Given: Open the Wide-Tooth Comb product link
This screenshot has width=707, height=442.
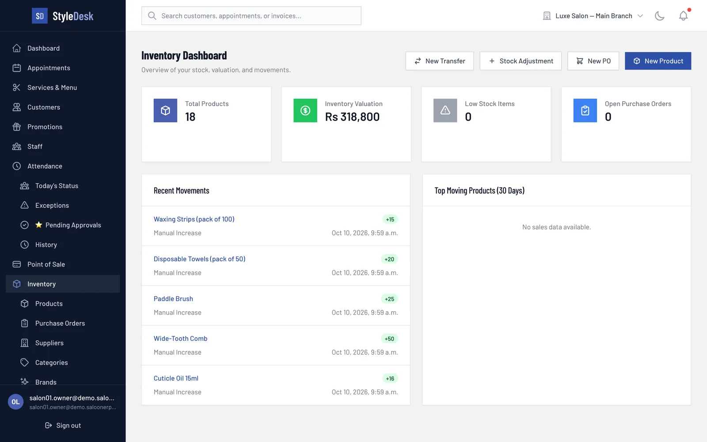Looking at the screenshot, I should 180,339.
